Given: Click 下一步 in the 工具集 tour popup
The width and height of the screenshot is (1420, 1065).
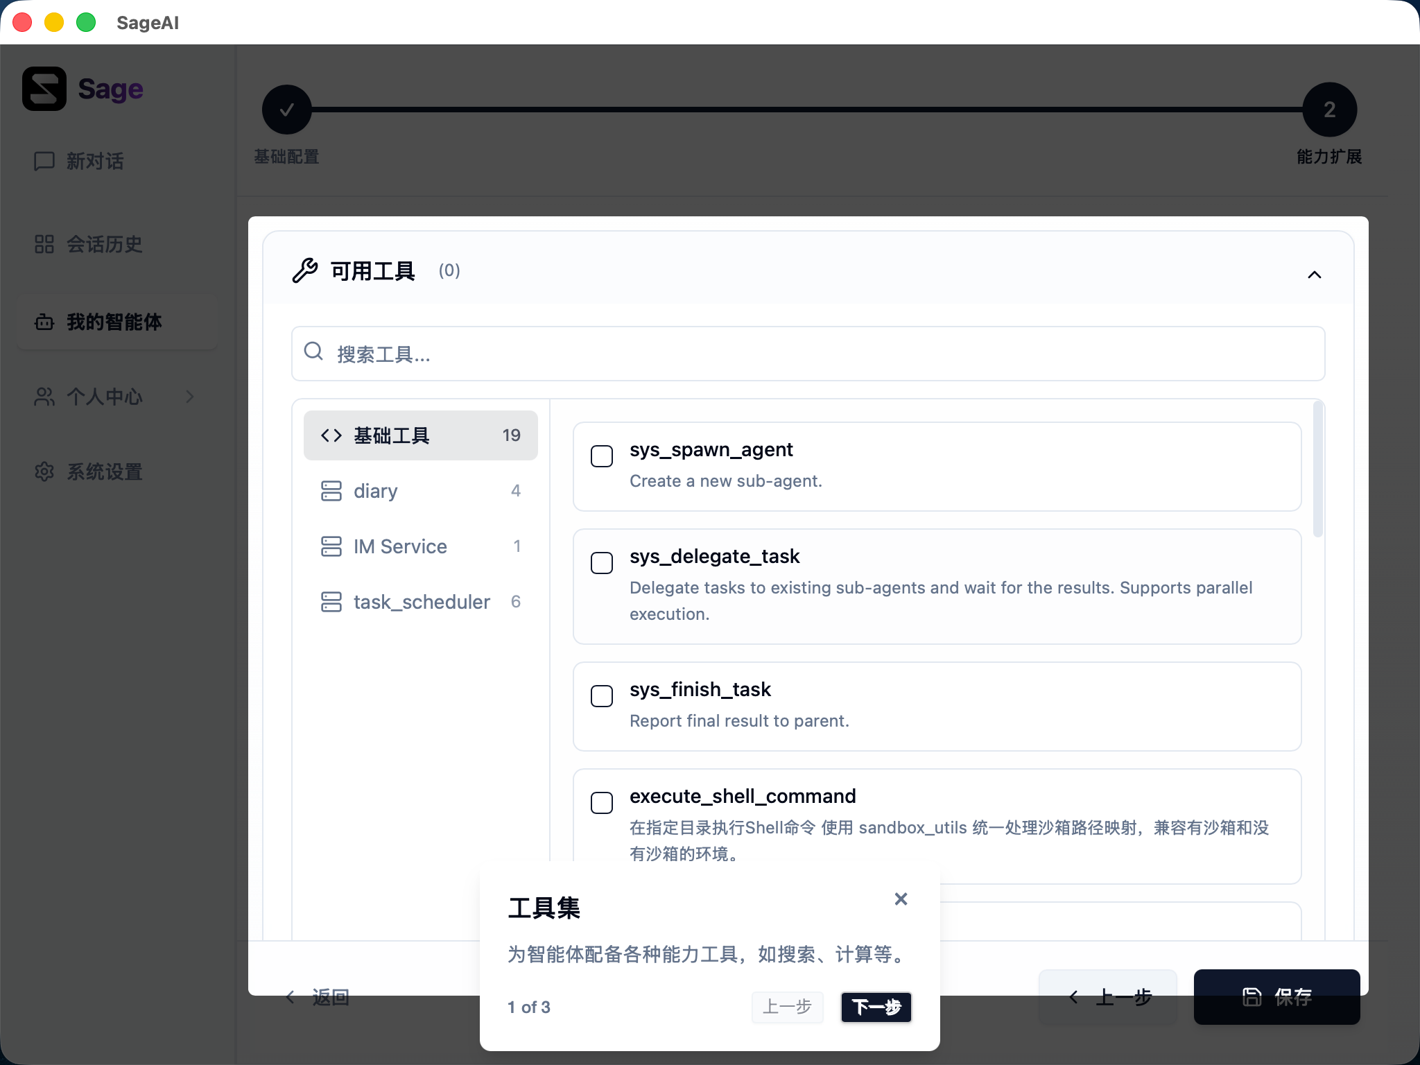Looking at the screenshot, I should coord(876,1007).
